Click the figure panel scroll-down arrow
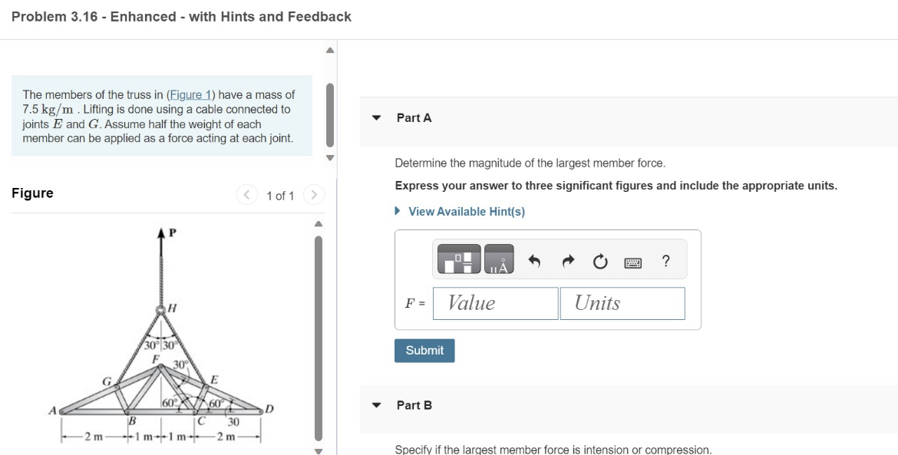 click(x=319, y=451)
